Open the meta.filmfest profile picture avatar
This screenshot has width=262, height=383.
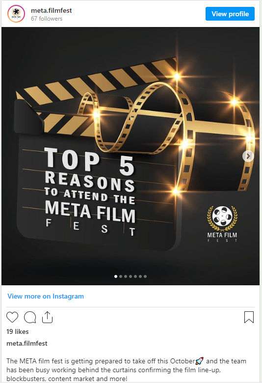click(16, 14)
